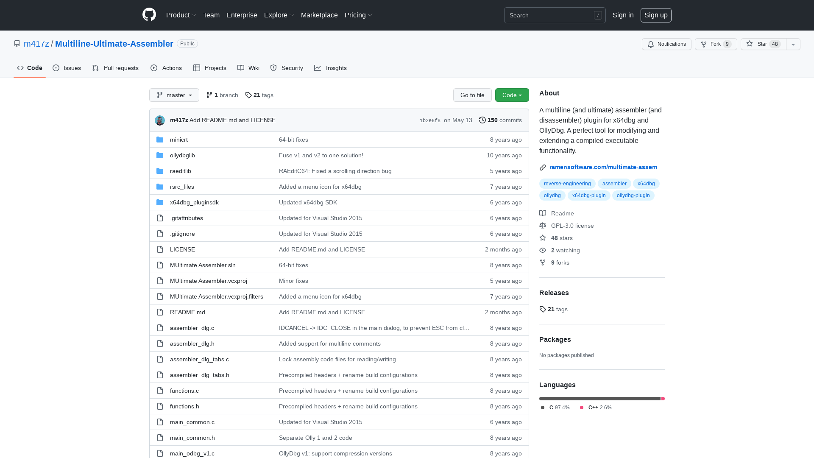Image resolution: width=814 pixels, height=458 pixels.
Task: Open the rsrc_files folder icon
Action: [x=160, y=187]
